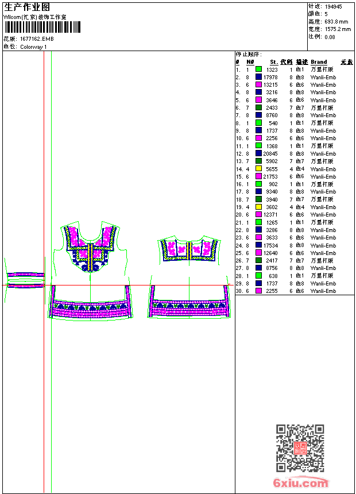
Task: Click the colour count value '5'
Action: [326, 14]
